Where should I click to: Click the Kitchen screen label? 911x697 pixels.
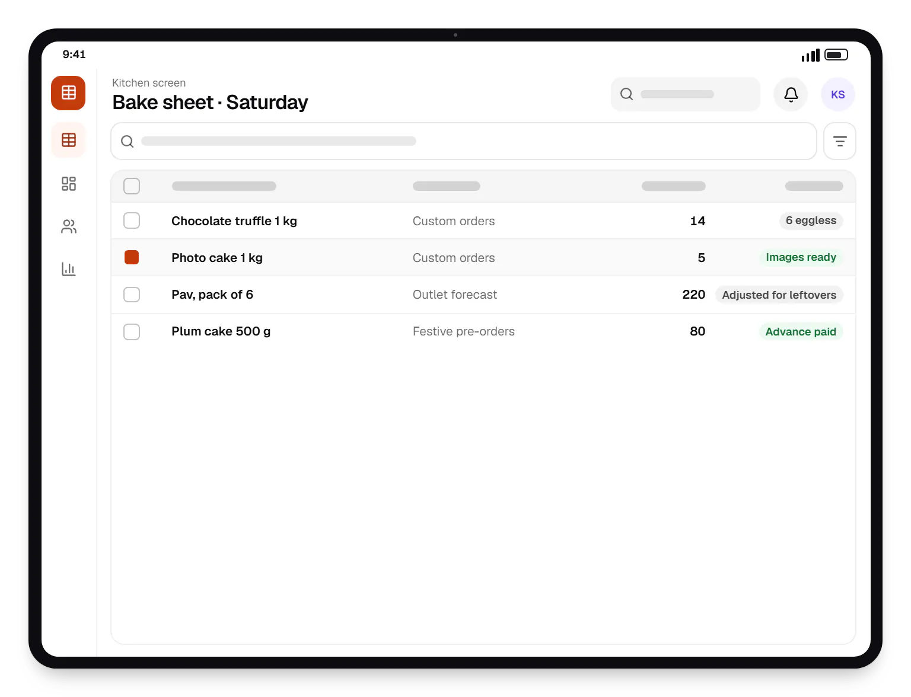[149, 83]
